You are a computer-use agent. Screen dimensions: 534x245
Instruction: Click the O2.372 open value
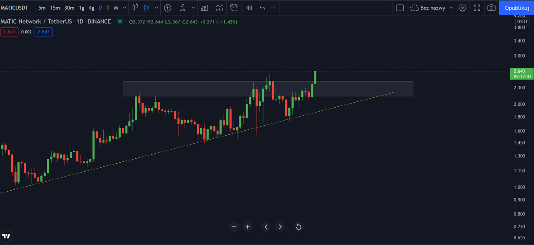click(x=138, y=21)
